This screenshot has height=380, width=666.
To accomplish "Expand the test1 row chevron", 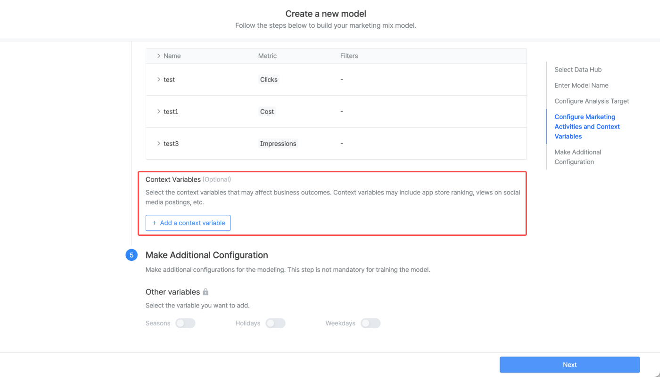I will (159, 112).
